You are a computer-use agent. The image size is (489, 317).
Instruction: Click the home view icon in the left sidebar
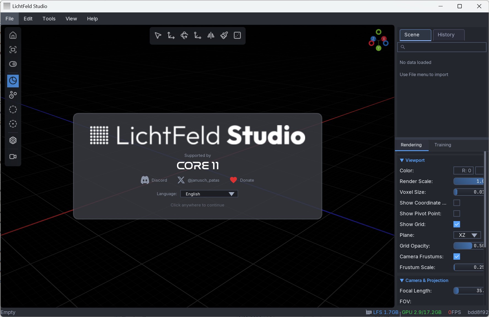click(x=13, y=35)
